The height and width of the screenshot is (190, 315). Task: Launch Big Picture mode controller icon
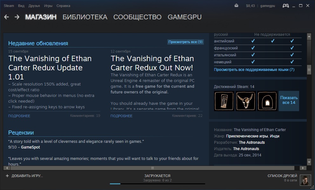pos(286,6)
